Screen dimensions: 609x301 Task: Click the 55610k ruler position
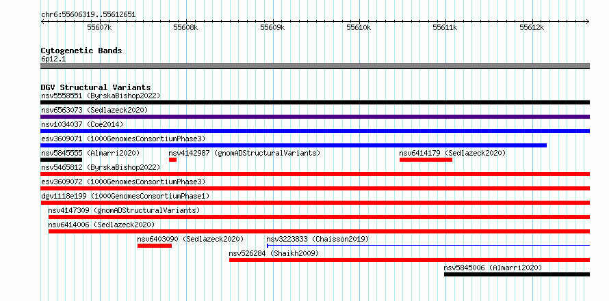tap(359, 27)
